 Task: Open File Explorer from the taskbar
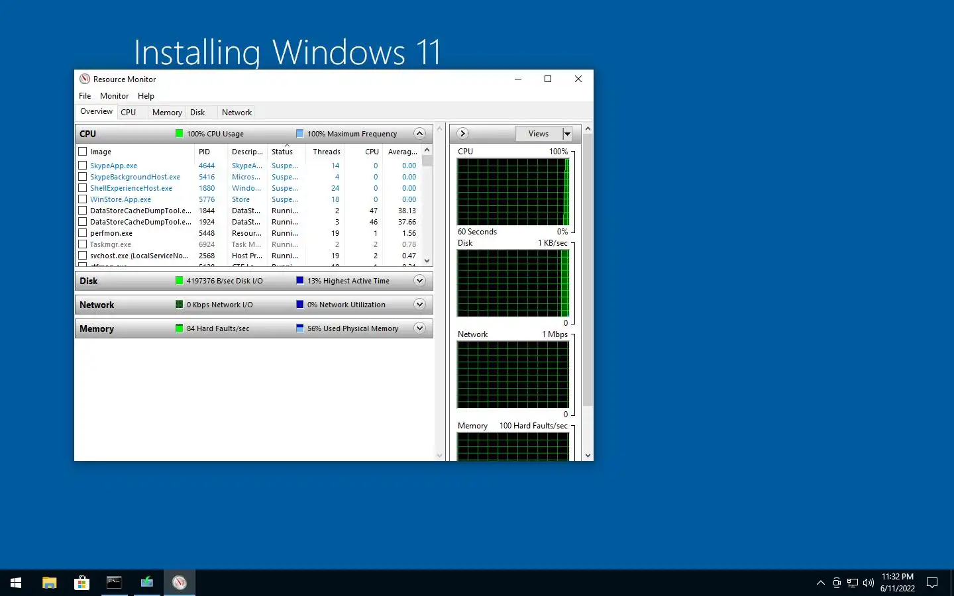[49, 583]
